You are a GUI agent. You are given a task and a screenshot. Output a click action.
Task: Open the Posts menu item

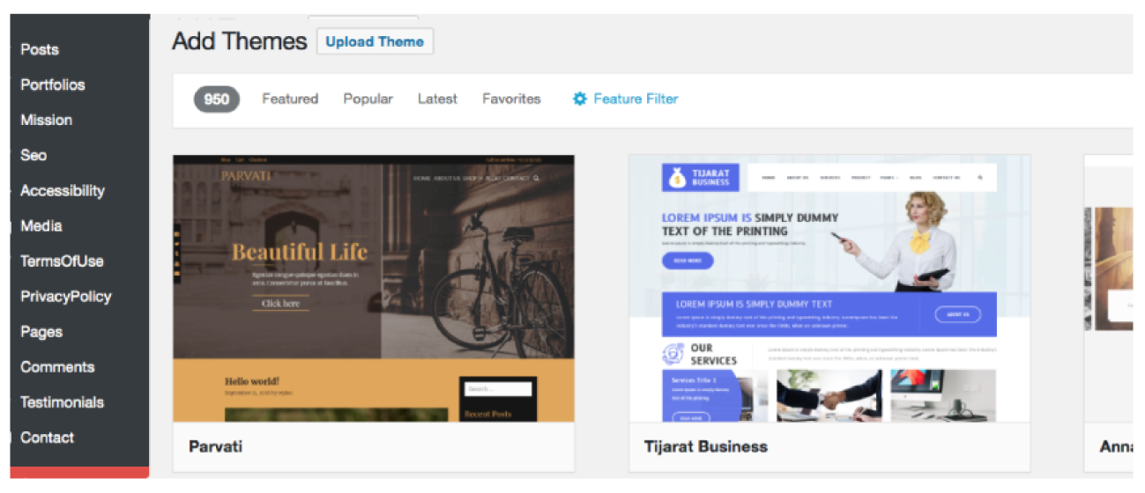pos(40,49)
